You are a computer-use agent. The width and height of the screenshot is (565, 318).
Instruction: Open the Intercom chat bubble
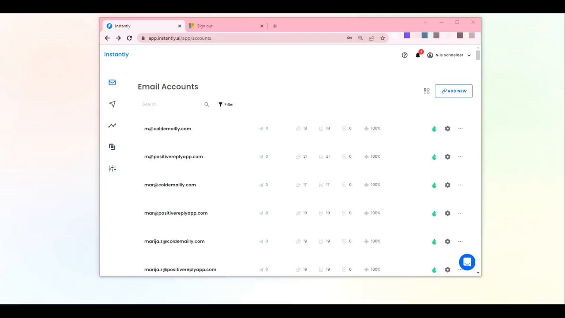[467, 262]
